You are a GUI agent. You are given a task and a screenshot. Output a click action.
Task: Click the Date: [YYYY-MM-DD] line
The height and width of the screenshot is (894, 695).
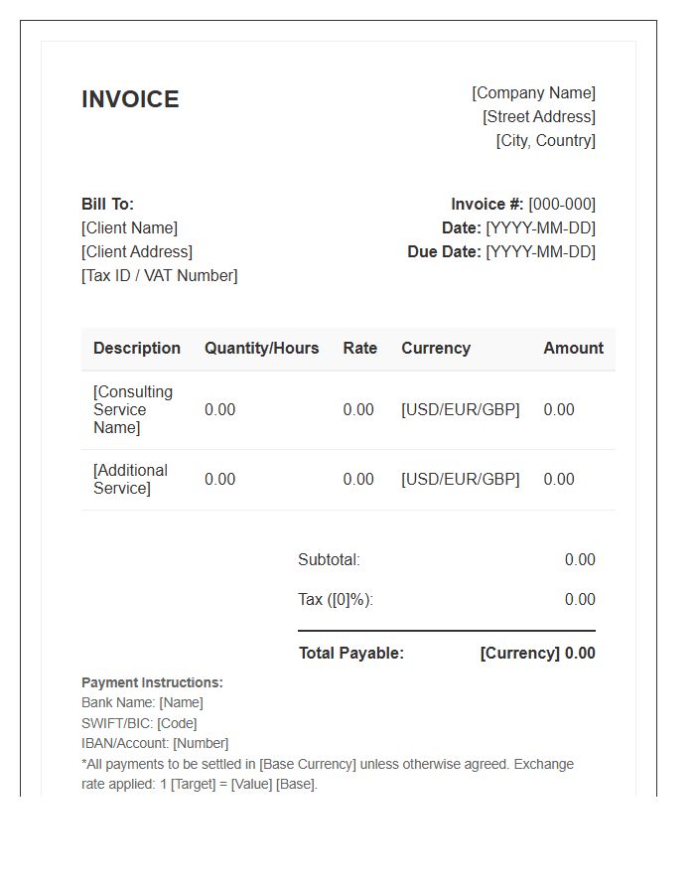pos(518,228)
